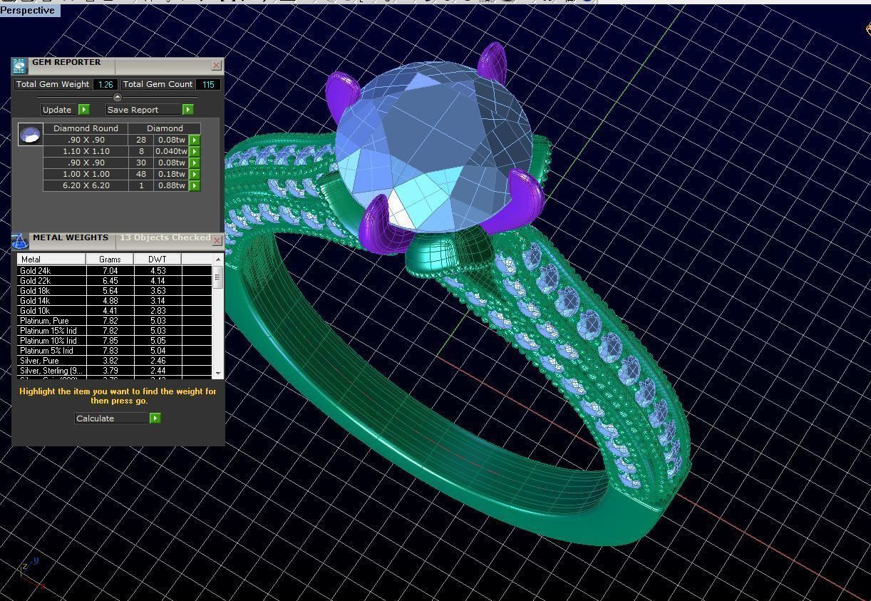This screenshot has height=601, width=871.
Task: Select the Platinum, Pure row
Action: point(114,321)
